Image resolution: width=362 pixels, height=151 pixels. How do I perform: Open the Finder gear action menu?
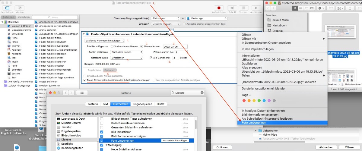tap(321, 8)
